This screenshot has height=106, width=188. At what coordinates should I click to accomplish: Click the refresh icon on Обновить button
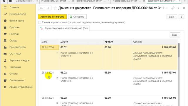(x=71, y=17)
